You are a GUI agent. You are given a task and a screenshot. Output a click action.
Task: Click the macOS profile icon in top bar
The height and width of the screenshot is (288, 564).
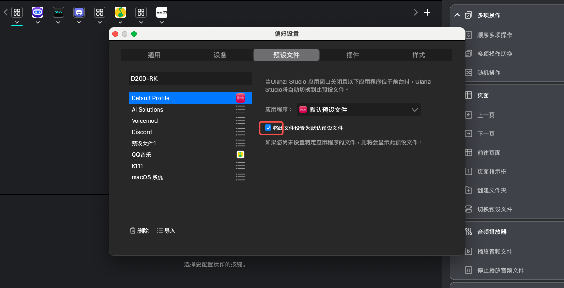coord(162,12)
